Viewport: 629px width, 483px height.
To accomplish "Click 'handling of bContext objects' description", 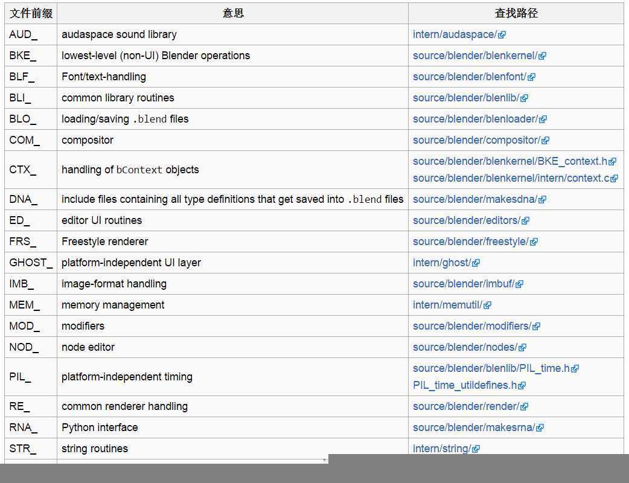I will 130,170.
